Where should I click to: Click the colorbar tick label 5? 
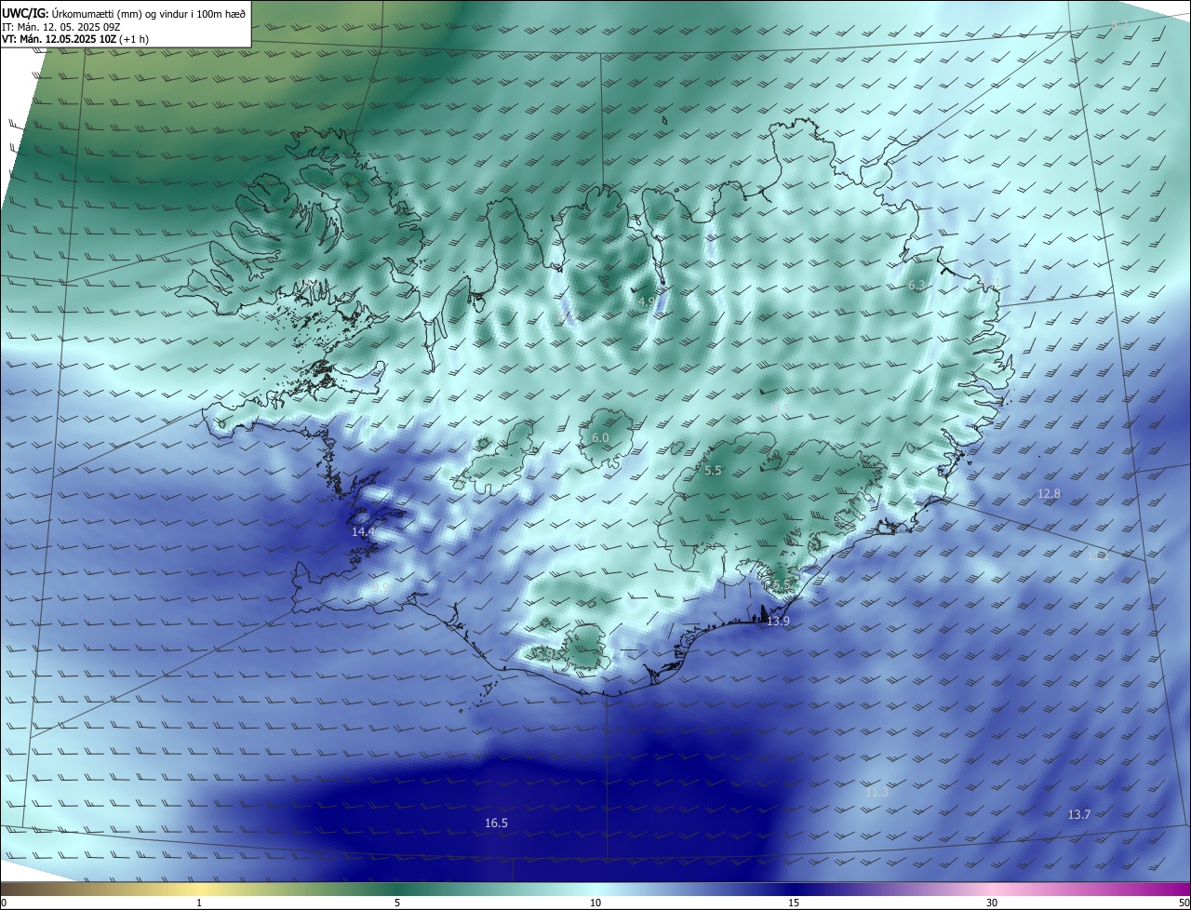tap(397, 903)
